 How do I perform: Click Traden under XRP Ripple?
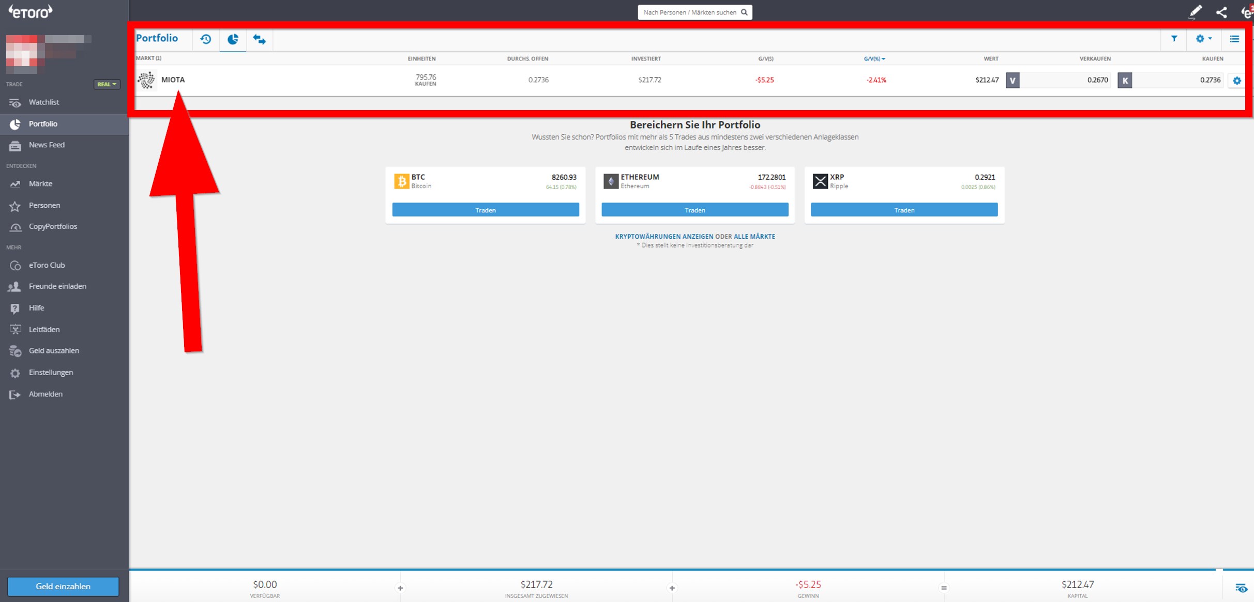904,210
